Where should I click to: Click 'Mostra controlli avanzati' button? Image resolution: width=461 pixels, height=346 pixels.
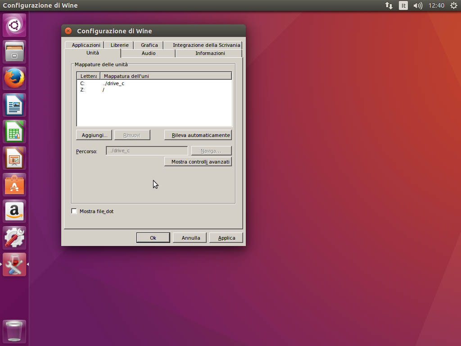point(198,162)
